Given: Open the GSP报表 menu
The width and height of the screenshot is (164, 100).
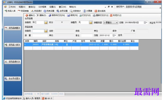Looking at the screenshot, I should coord(42,7).
